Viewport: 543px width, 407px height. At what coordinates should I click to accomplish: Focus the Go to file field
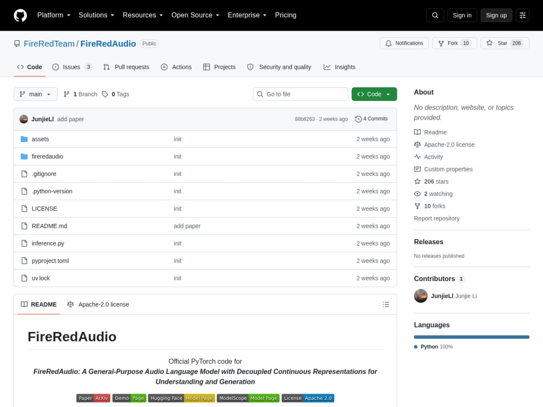300,94
